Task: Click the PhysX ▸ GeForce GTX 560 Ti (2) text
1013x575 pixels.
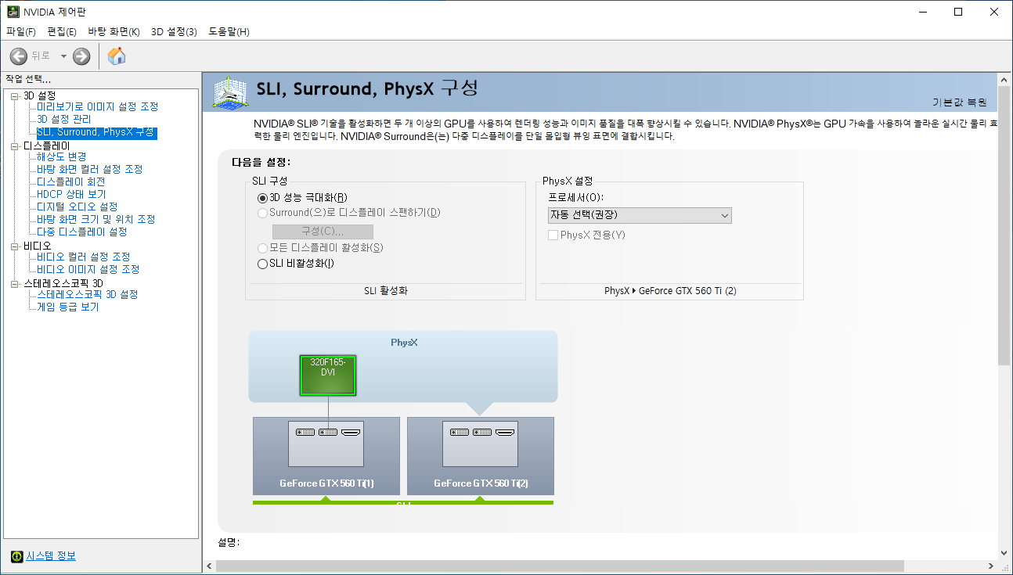Action: (x=670, y=291)
